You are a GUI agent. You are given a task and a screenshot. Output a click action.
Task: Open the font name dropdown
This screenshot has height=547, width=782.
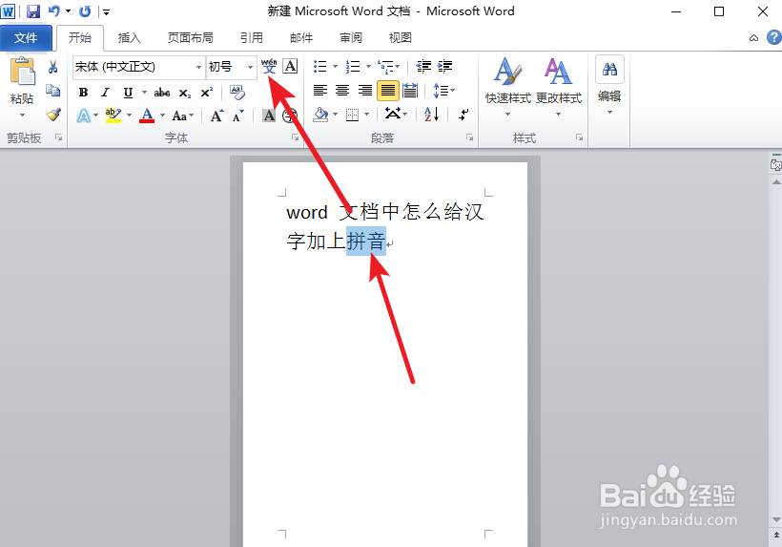point(198,67)
